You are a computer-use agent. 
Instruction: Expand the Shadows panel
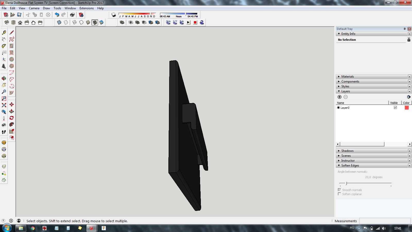coord(339,151)
